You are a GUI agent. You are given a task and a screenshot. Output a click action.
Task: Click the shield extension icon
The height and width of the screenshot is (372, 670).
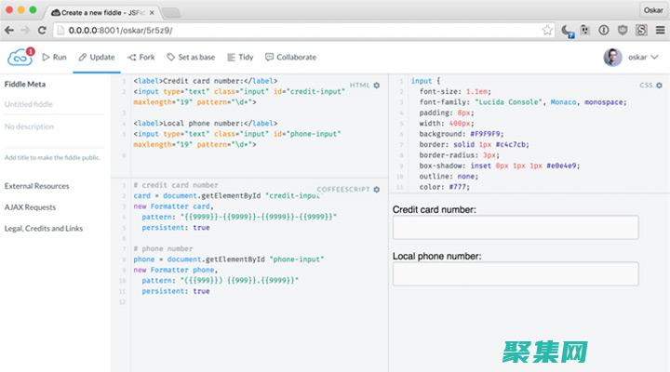(623, 31)
